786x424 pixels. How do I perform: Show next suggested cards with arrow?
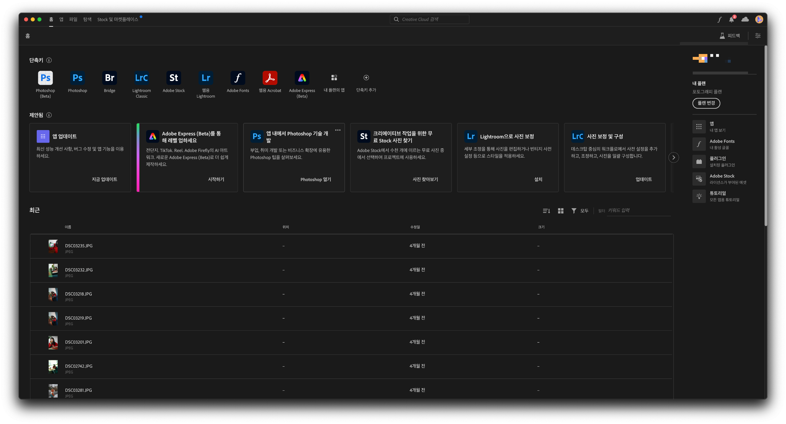673,158
